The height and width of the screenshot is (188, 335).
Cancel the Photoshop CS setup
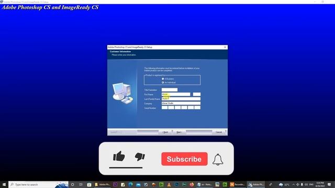(219, 132)
